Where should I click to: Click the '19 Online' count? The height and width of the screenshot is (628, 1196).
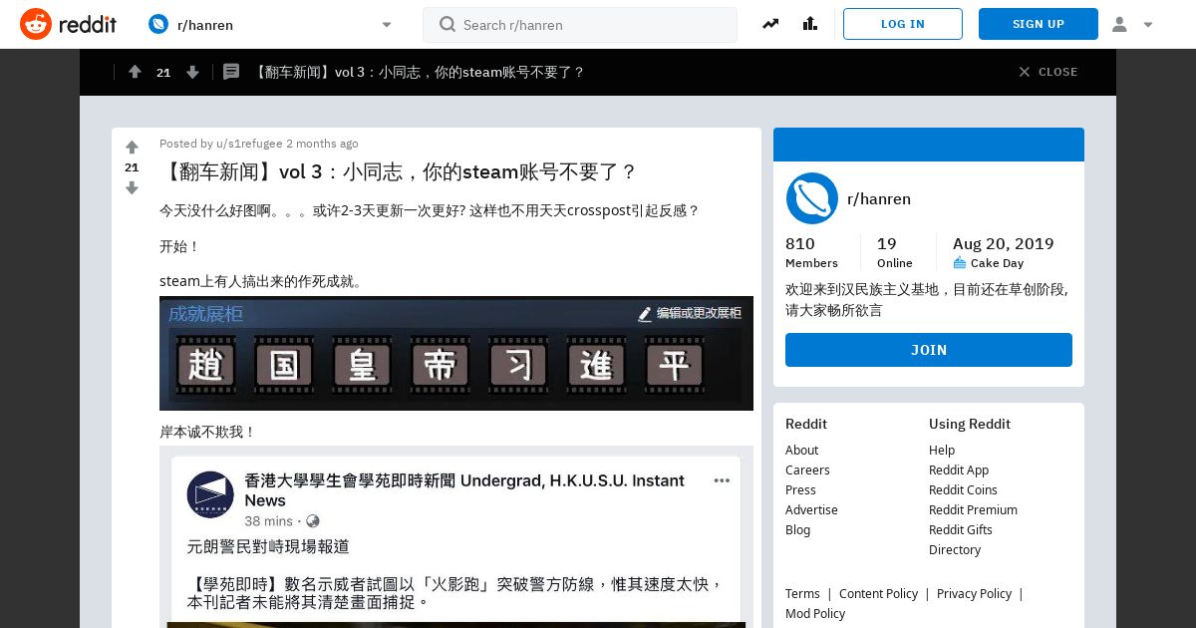(x=894, y=252)
